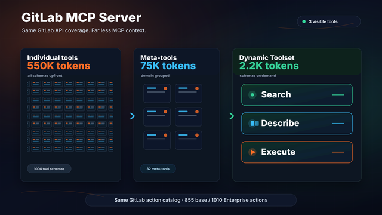Click the green status dot beside 3 visible tools
The height and width of the screenshot is (215, 382).
[304, 21]
